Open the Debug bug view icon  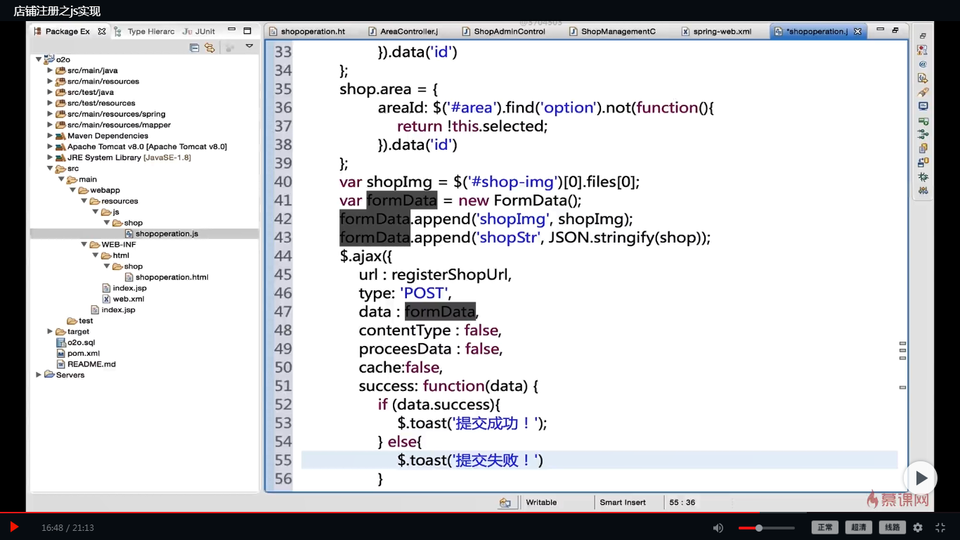pos(923,176)
